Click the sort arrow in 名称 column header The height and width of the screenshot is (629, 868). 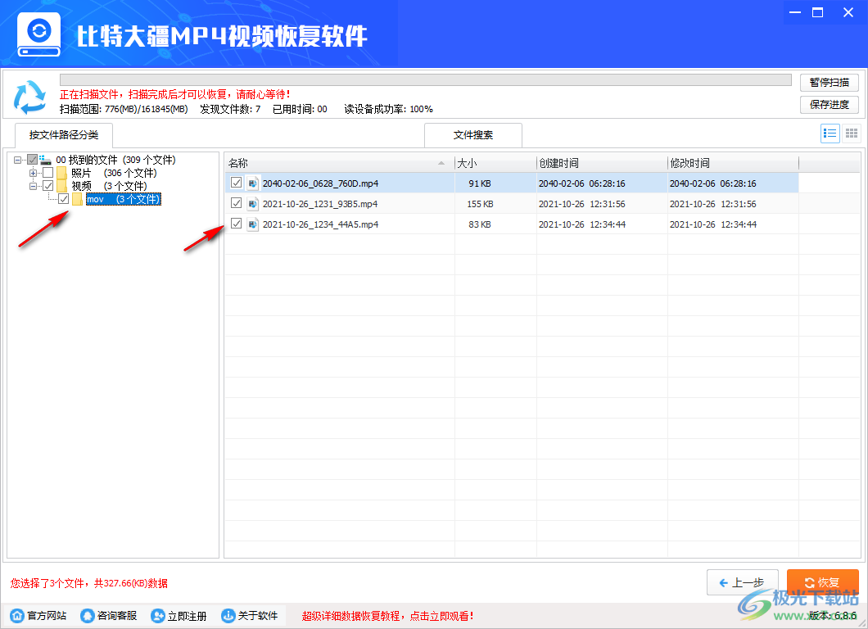[441, 163]
